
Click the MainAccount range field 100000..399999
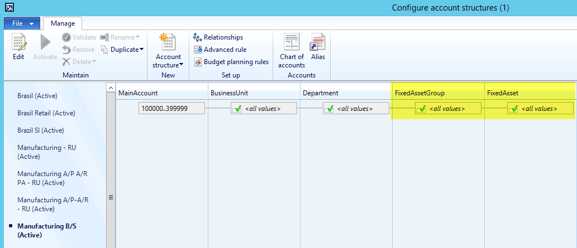coord(171,109)
